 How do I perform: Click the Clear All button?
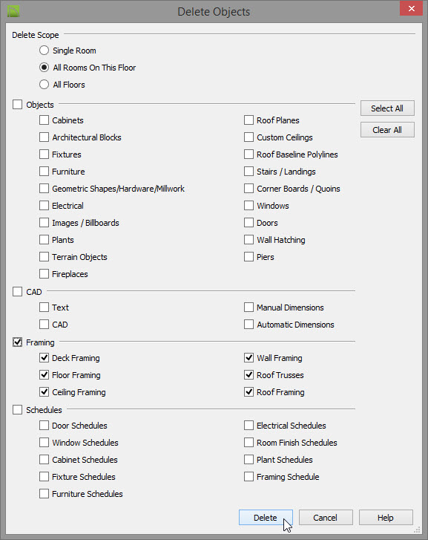(387, 130)
